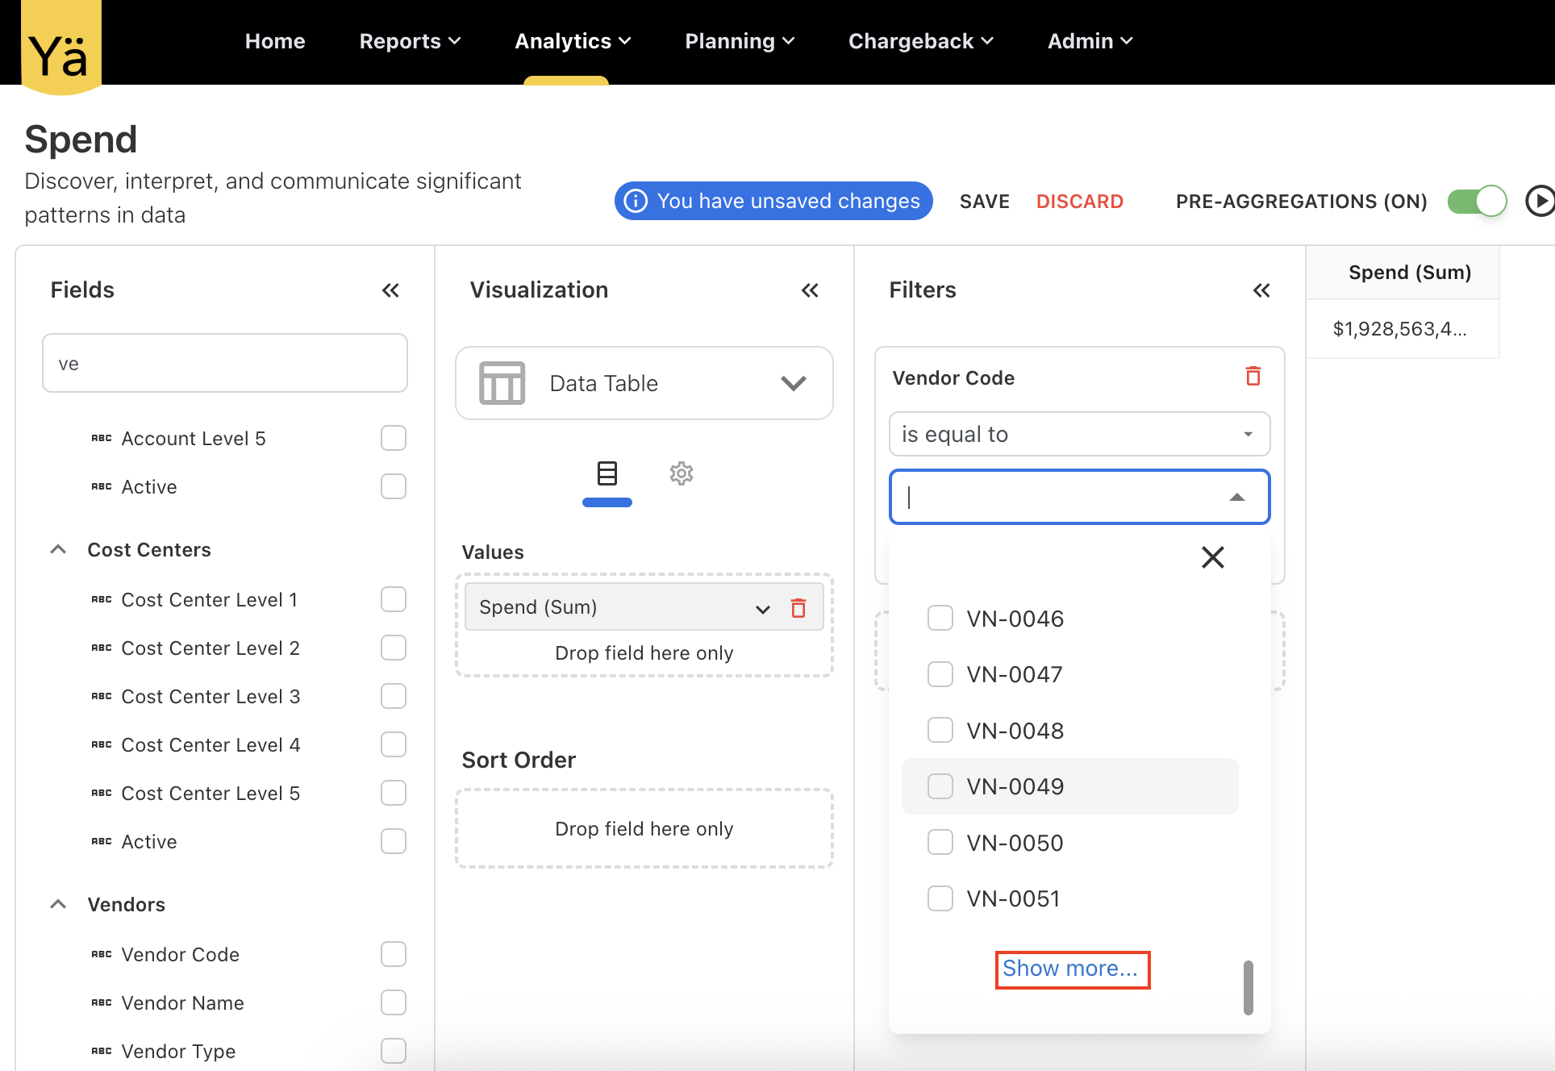
Task: Check the VN-0049 option
Action: [x=940, y=786]
